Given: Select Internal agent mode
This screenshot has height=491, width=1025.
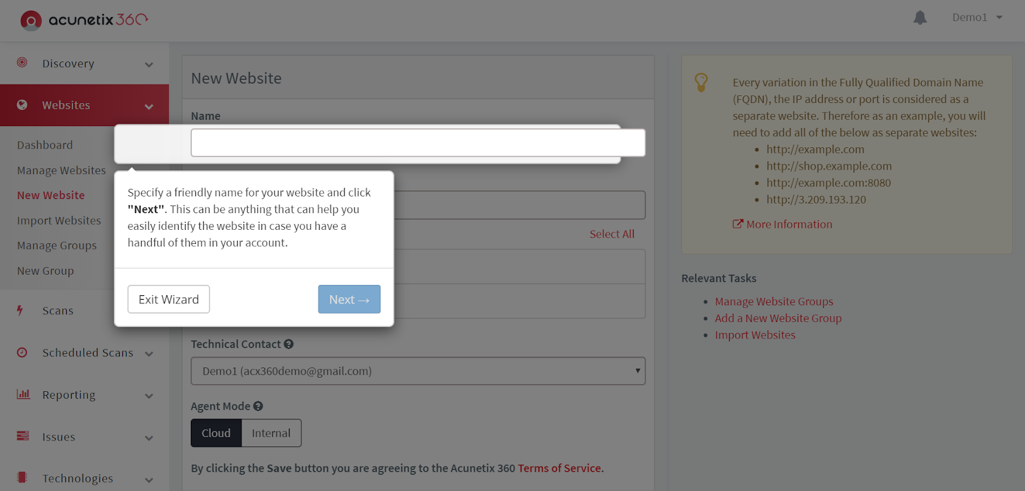Looking at the screenshot, I should click(271, 433).
